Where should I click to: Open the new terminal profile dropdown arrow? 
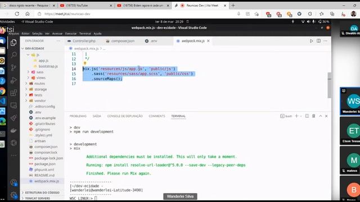tap(301, 116)
